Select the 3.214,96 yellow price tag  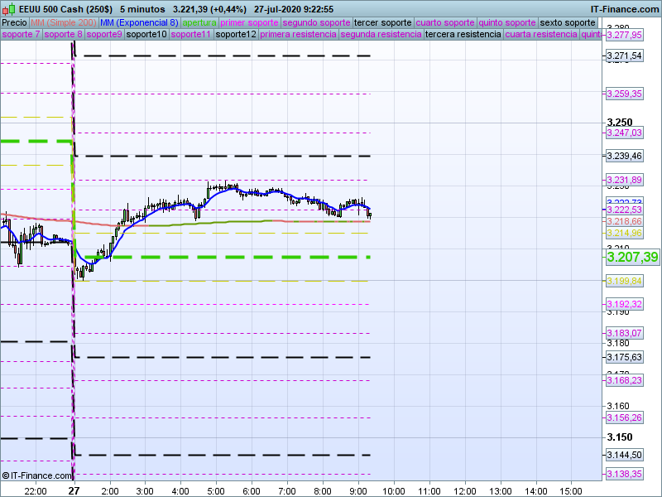click(624, 233)
